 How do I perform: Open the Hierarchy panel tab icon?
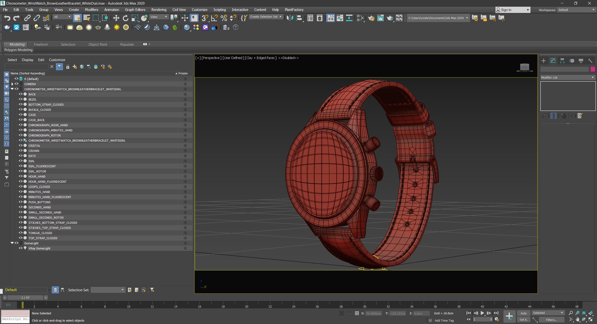click(x=562, y=61)
